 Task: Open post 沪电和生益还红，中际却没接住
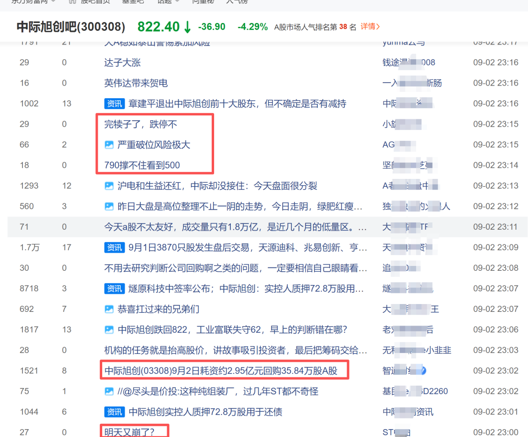point(217,186)
